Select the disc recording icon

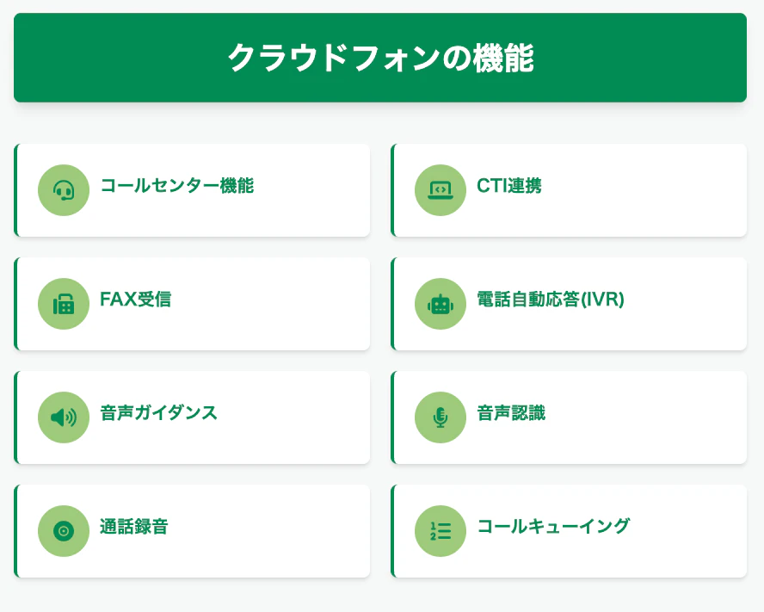point(64,531)
